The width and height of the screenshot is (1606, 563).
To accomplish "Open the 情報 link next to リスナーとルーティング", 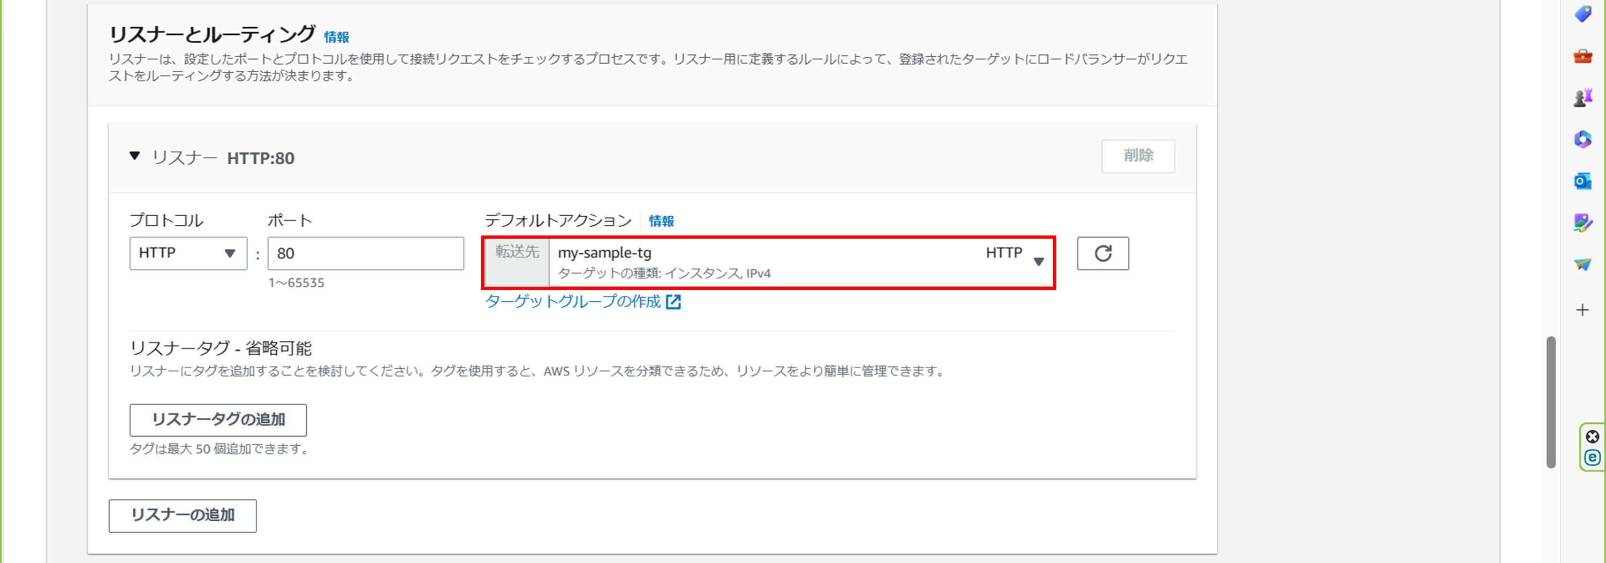I will pyautogui.click(x=337, y=37).
